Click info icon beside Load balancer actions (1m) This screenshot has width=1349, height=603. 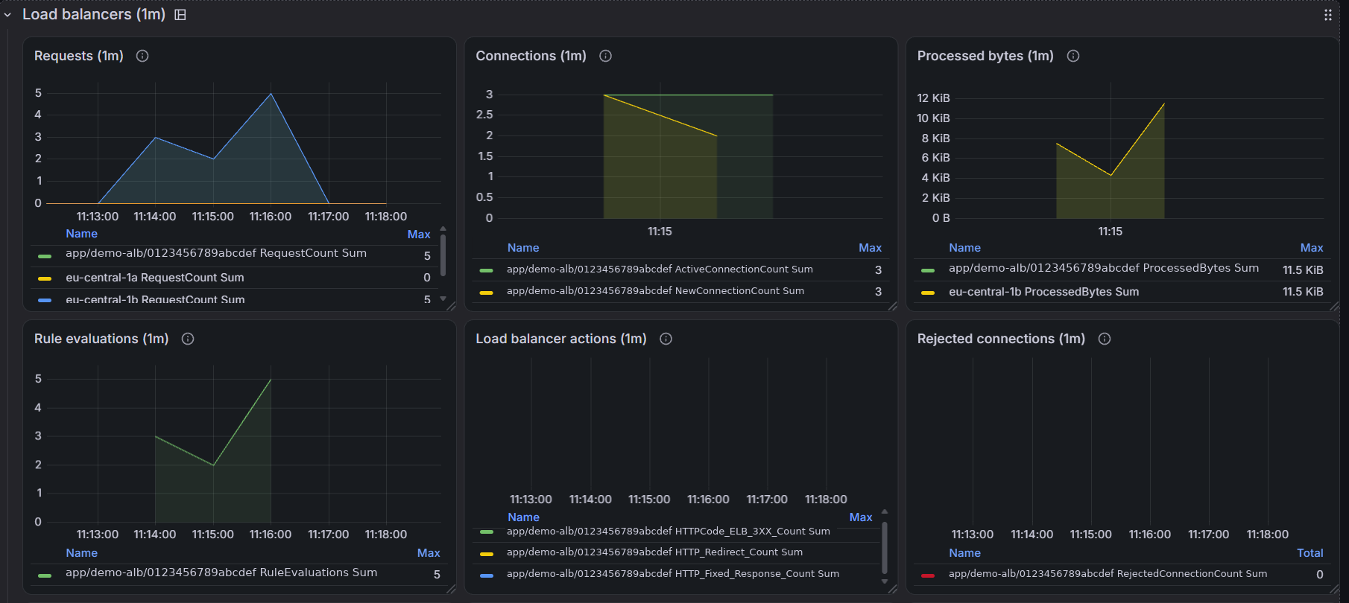[x=666, y=339]
